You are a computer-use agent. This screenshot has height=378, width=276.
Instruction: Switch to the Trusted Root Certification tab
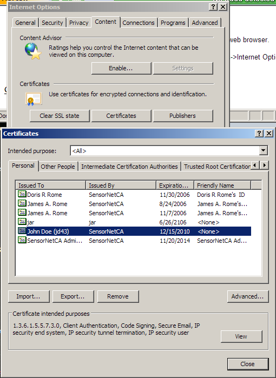pos(217,167)
